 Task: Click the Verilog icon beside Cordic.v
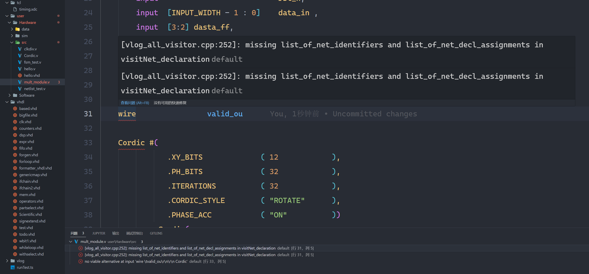[x=20, y=56]
